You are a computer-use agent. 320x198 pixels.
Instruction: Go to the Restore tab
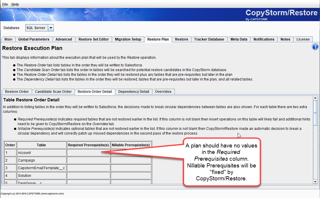[x=181, y=39]
